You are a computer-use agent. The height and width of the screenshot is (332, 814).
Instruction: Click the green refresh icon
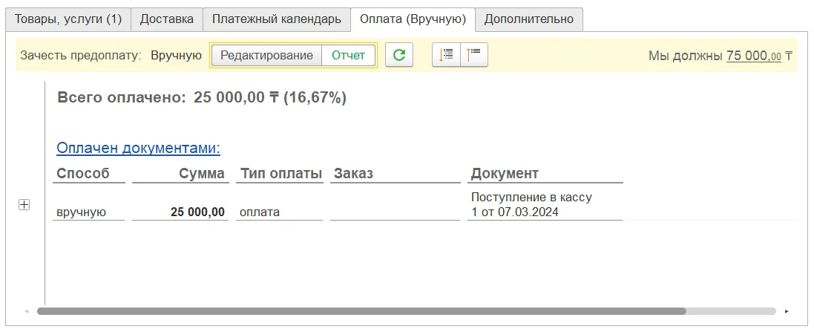[398, 55]
